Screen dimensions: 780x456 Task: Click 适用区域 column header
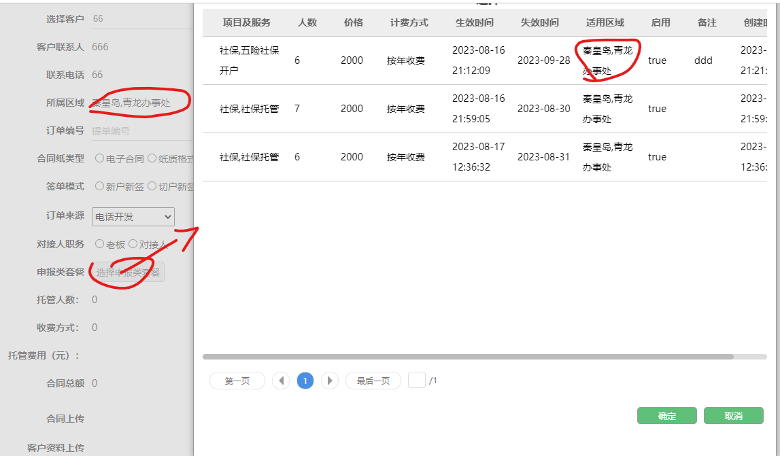tap(605, 22)
